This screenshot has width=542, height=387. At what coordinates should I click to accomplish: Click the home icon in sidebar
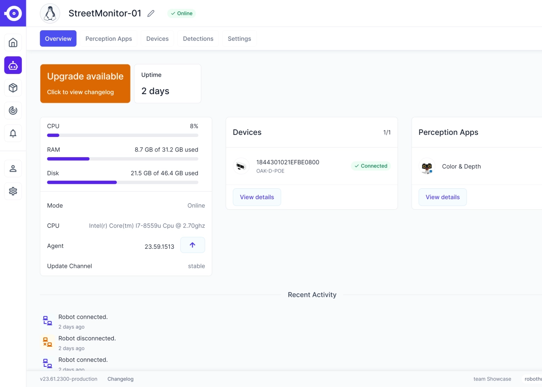pyautogui.click(x=13, y=42)
